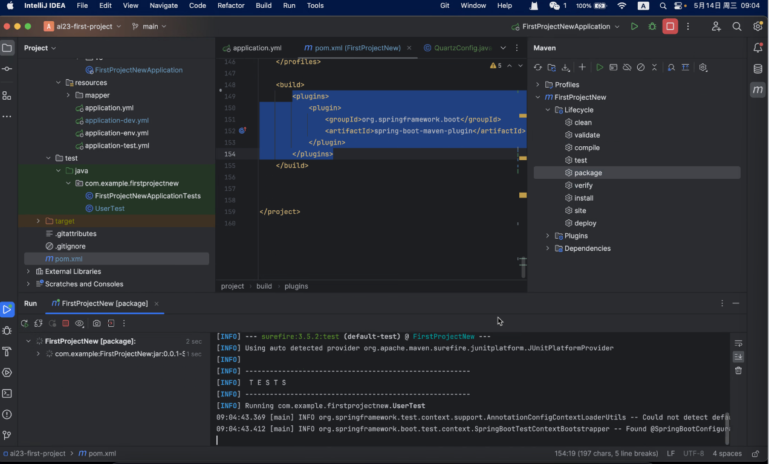Take a thread dump with camera icon
Screen dimensions: 769x464
click(x=97, y=324)
